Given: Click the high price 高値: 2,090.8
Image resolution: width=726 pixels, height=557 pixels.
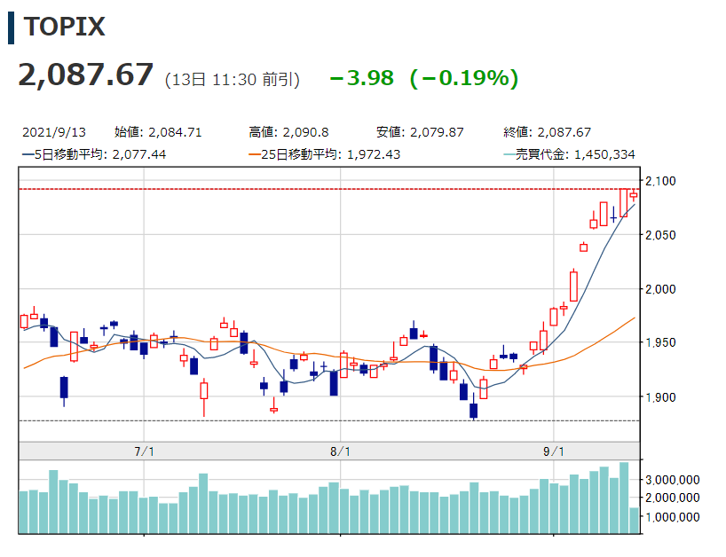Looking at the screenshot, I should (x=288, y=132).
